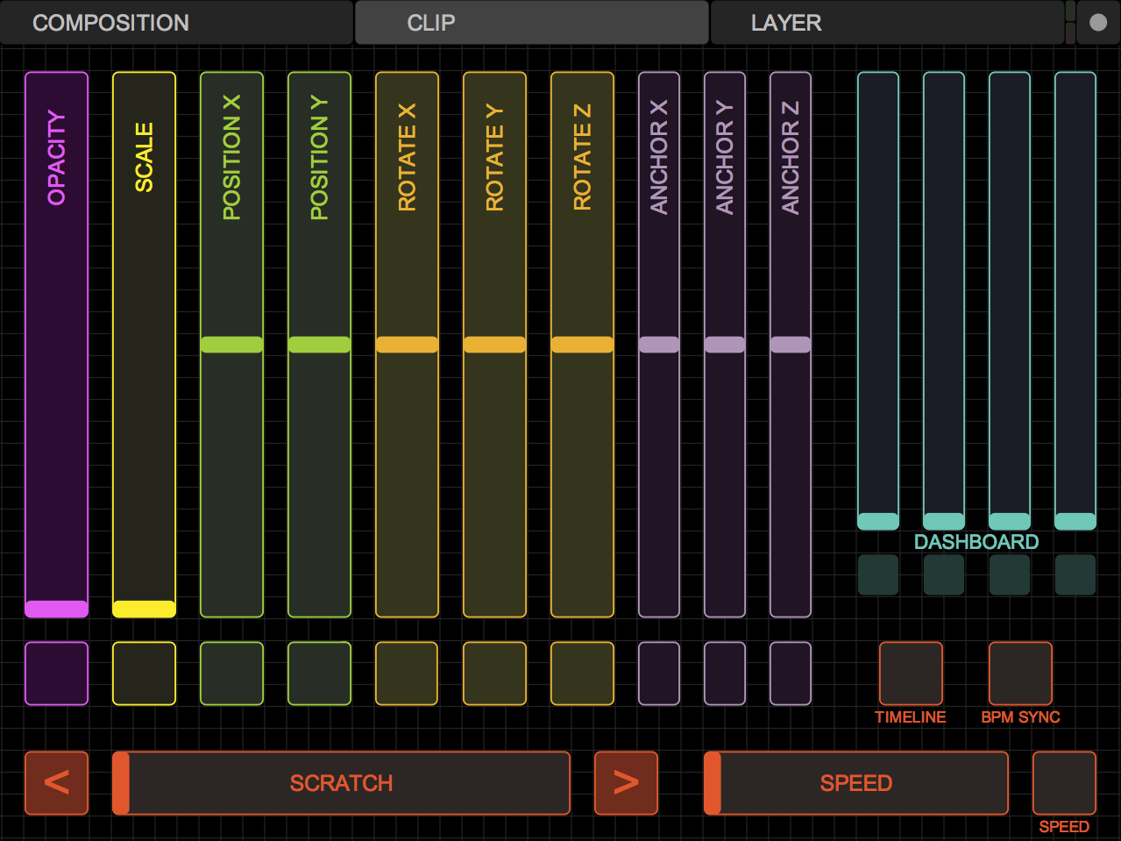Screen dimensions: 1121x841
Task: Click the first teal dashboard fader
Action: click(878, 298)
